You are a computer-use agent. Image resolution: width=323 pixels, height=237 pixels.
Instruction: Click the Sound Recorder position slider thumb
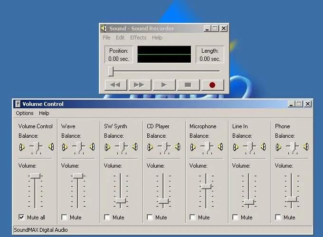pos(111,71)
